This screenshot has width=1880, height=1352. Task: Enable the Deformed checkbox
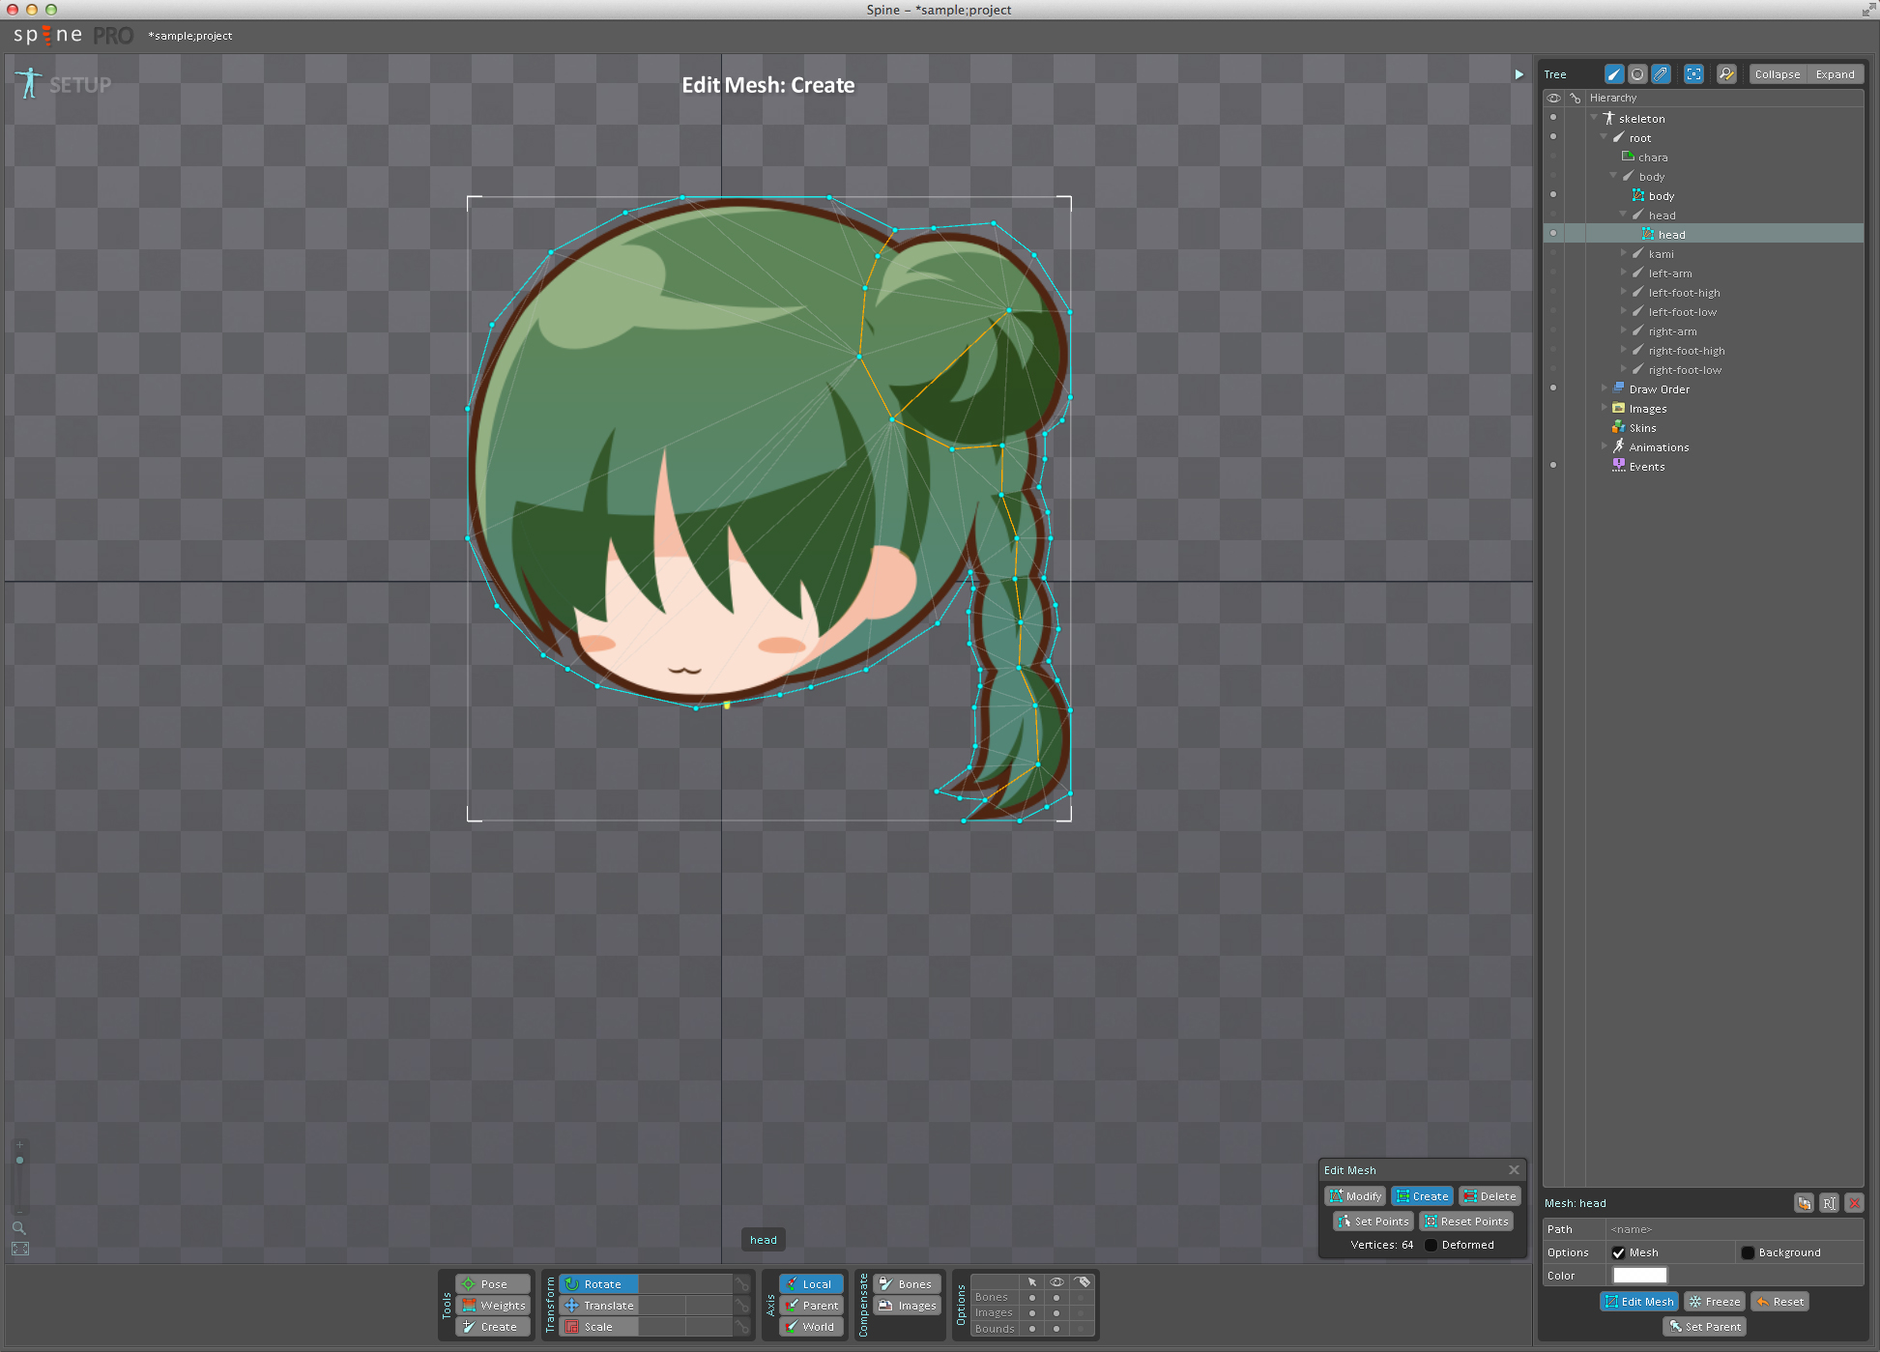pos(1432,1245)
